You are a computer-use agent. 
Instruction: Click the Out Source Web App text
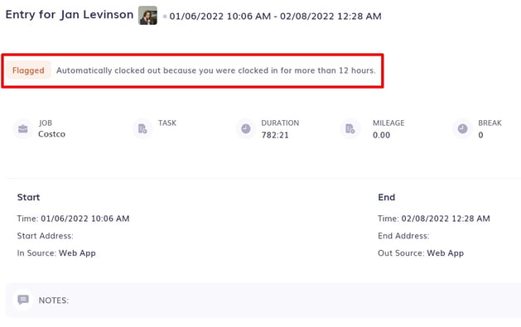[x=446, y=253]
